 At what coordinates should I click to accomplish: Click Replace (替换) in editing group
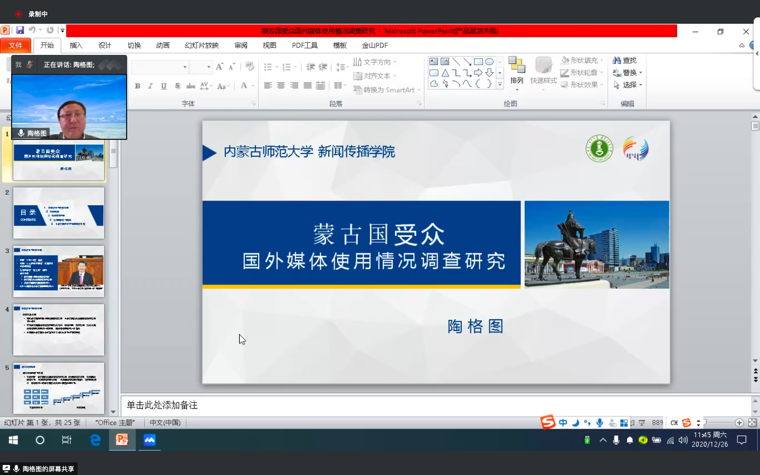tap(628, 73)
